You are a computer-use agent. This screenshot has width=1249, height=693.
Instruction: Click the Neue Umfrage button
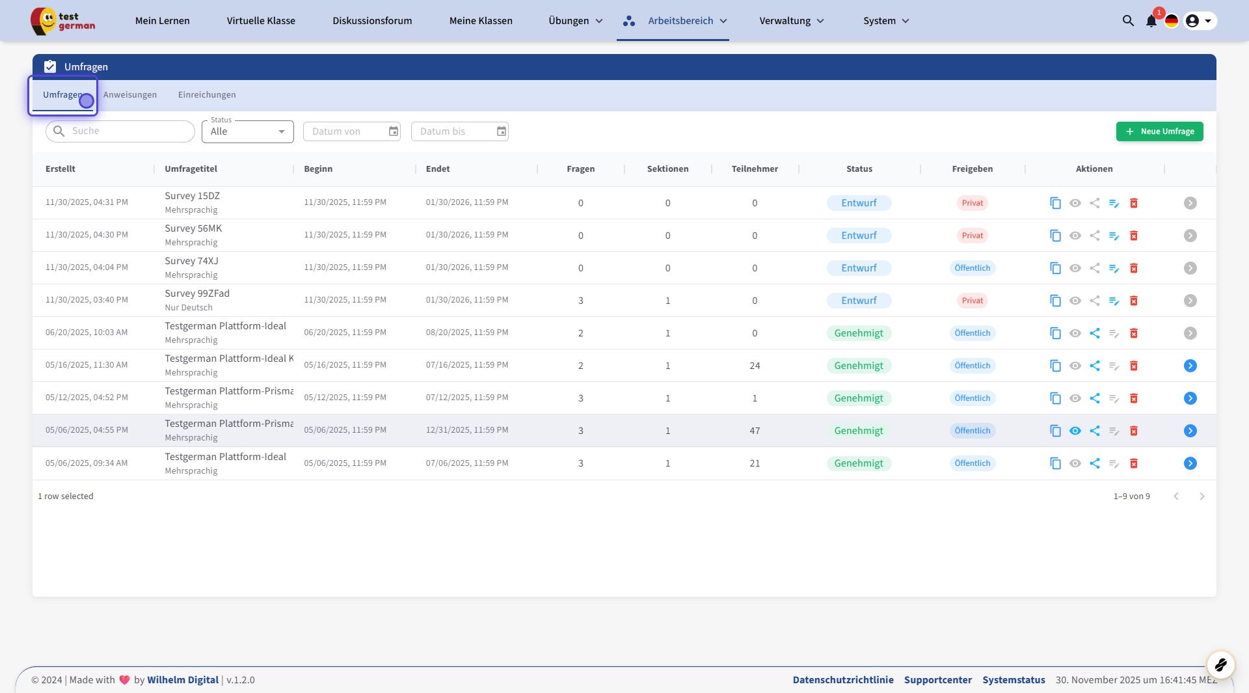1159,131
